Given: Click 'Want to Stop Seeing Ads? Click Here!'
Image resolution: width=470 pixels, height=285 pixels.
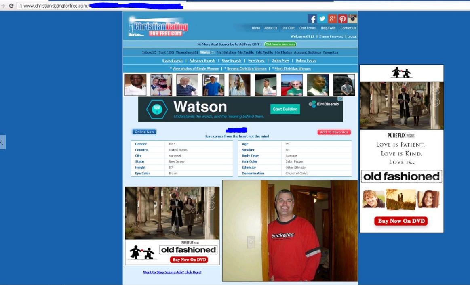Looking at the screenshot, I should tap(172, 272).
